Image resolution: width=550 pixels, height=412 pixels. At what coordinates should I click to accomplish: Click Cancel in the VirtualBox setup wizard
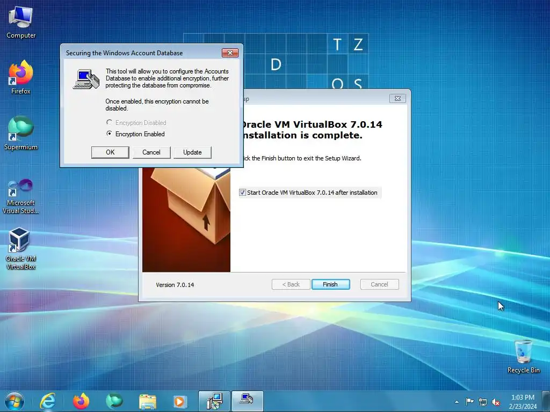pos(380,284)
